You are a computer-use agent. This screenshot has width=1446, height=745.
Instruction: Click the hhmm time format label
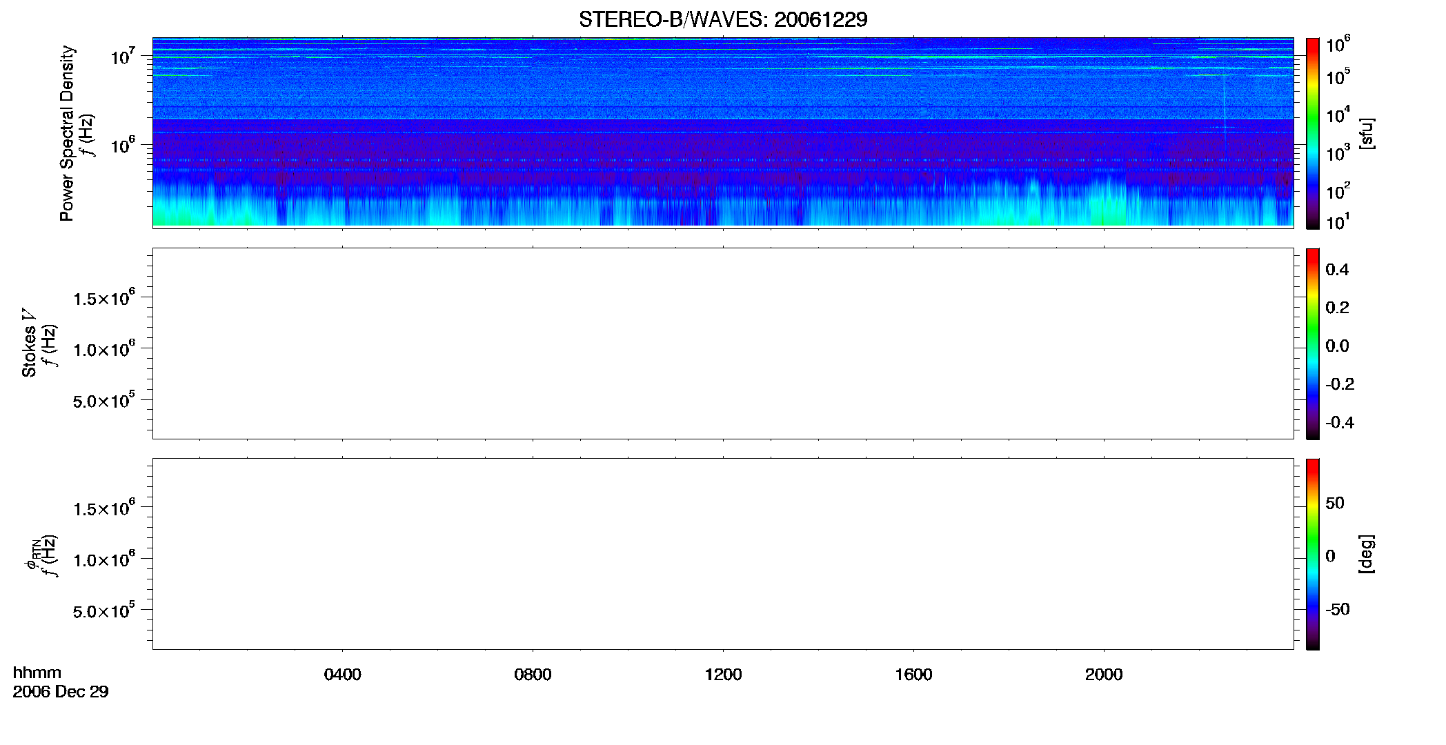click(x=37, y=673)
